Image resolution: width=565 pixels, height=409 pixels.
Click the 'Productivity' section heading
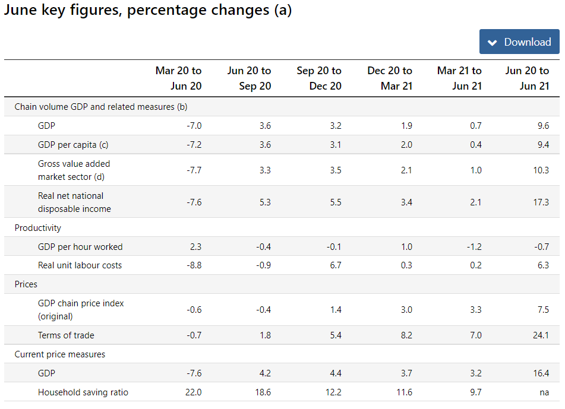tap(38, 228)
